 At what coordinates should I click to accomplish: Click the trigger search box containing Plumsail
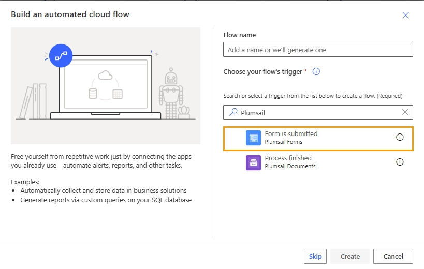tap(318, 112)
